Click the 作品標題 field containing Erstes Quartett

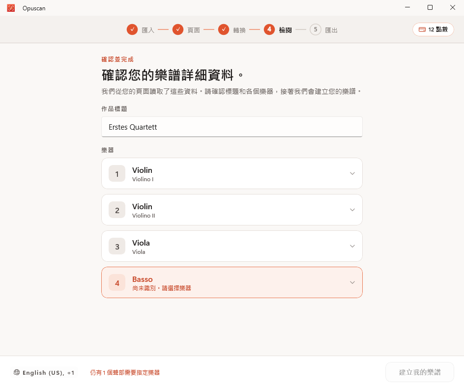coord(232,127)
